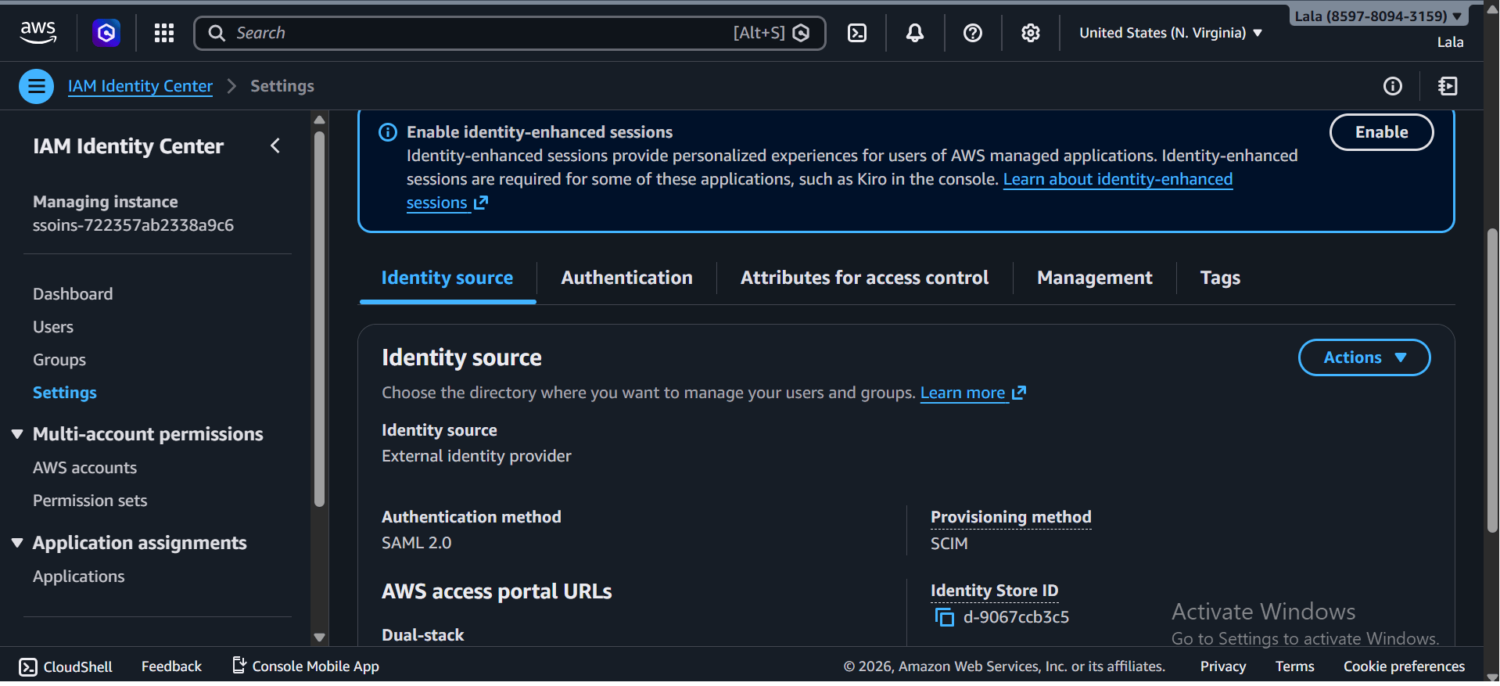
Task: Collapse the Multi-account permissions section
Action: pos(17,434)
